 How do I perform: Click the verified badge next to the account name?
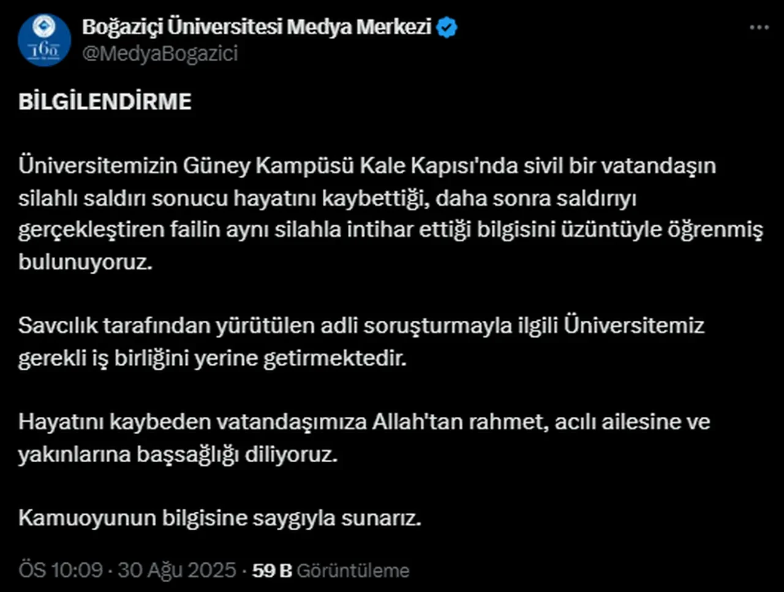(447, 26)
